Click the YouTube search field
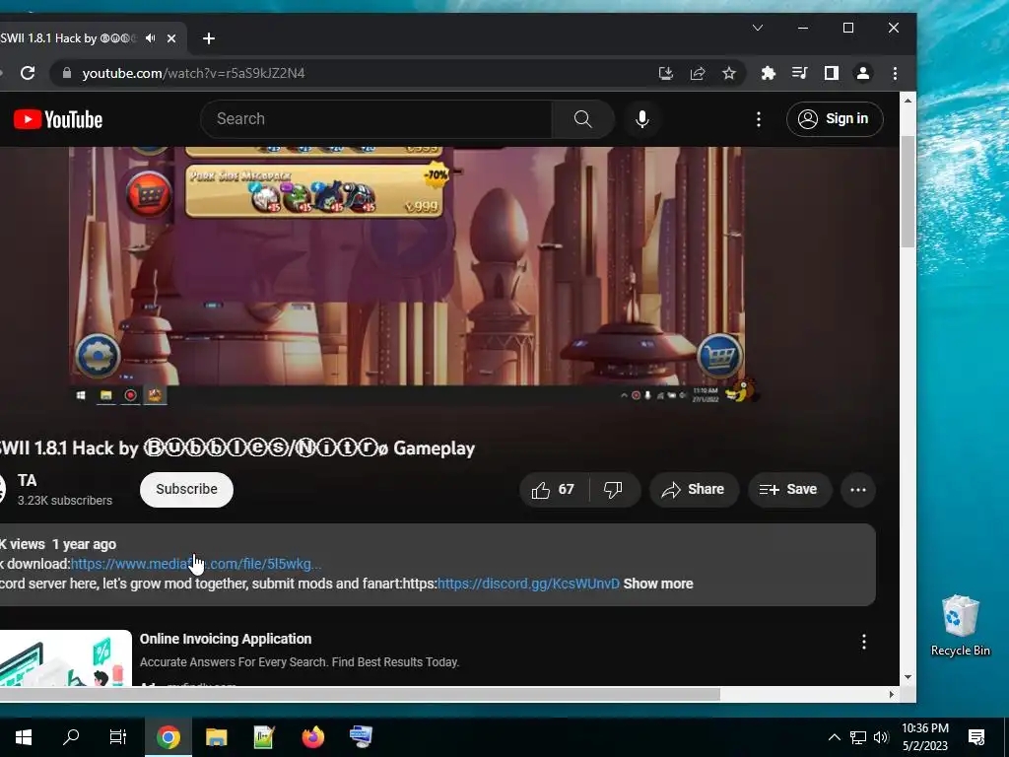Image resolution: width=1009 pixels, height=757 pixels. point(376,119)
